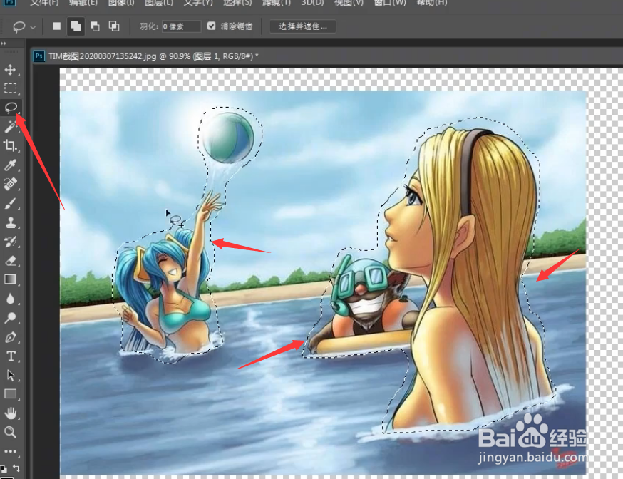Select the Hand tool
Image resolution: width=623 pixels, height=479 pixels.
click(x=10, y=413)
